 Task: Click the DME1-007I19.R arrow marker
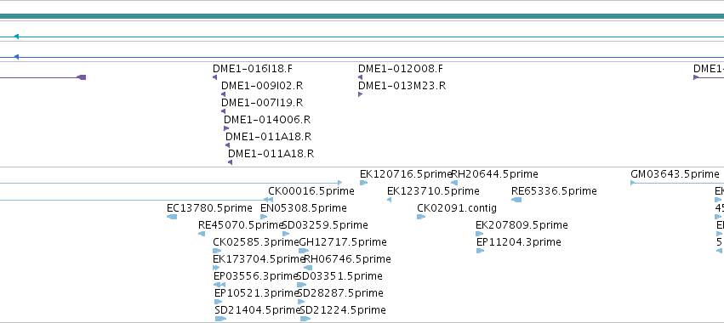point(224,111)
